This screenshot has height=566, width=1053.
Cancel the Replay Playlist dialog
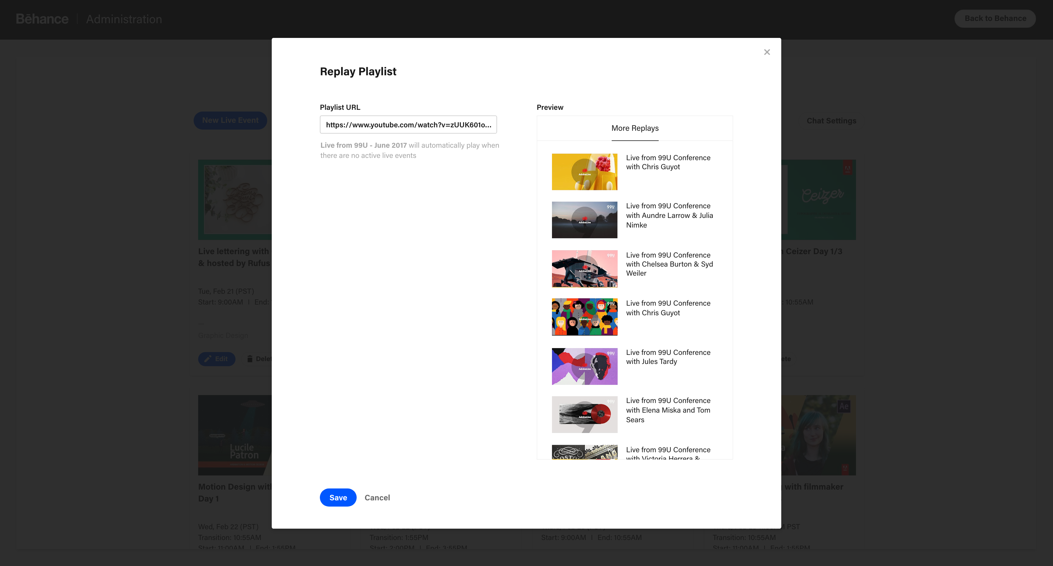click(377, 497)
